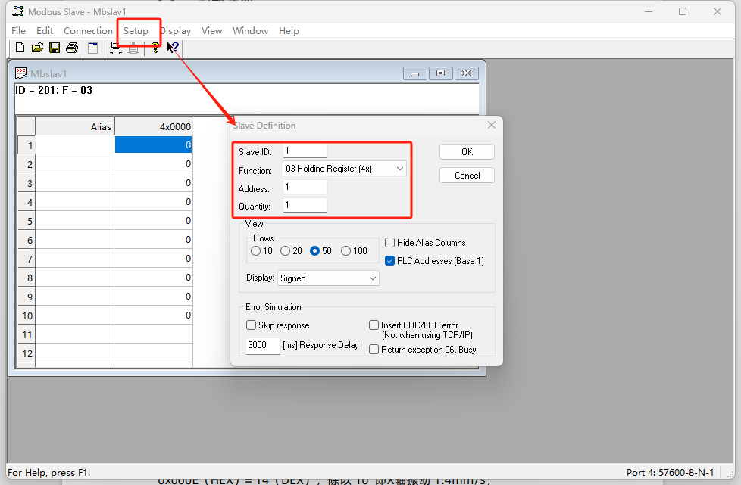This screenshot has width=741, height=485.
Task: Uncheck PLC Addresses (Base 1)
Action: pyautogui.click(x=389, y=261)
